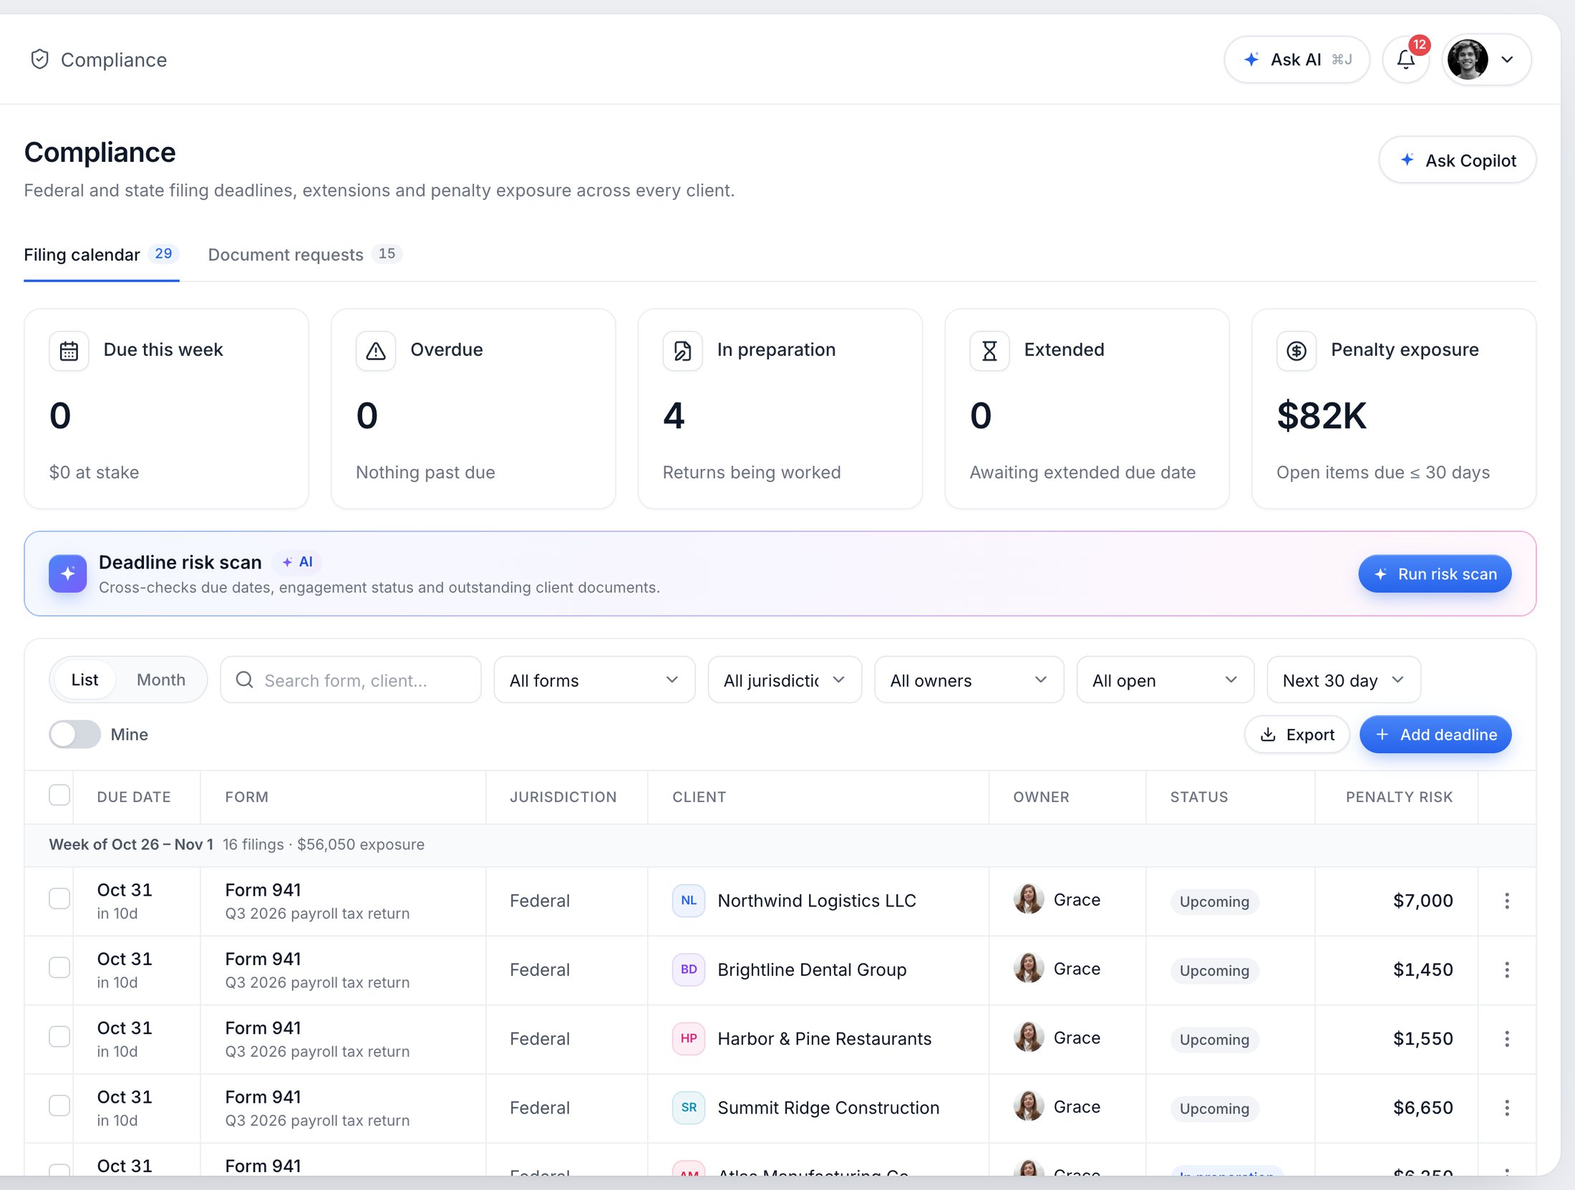Select the Harbor & Pine Restaurants row checkbox
1575x1190 pixels.
pos(59,1037)
